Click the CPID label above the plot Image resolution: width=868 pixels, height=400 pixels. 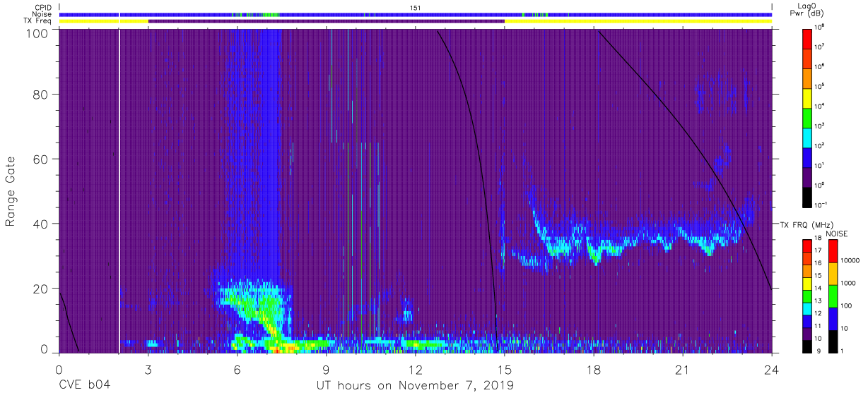pos(42,8)
